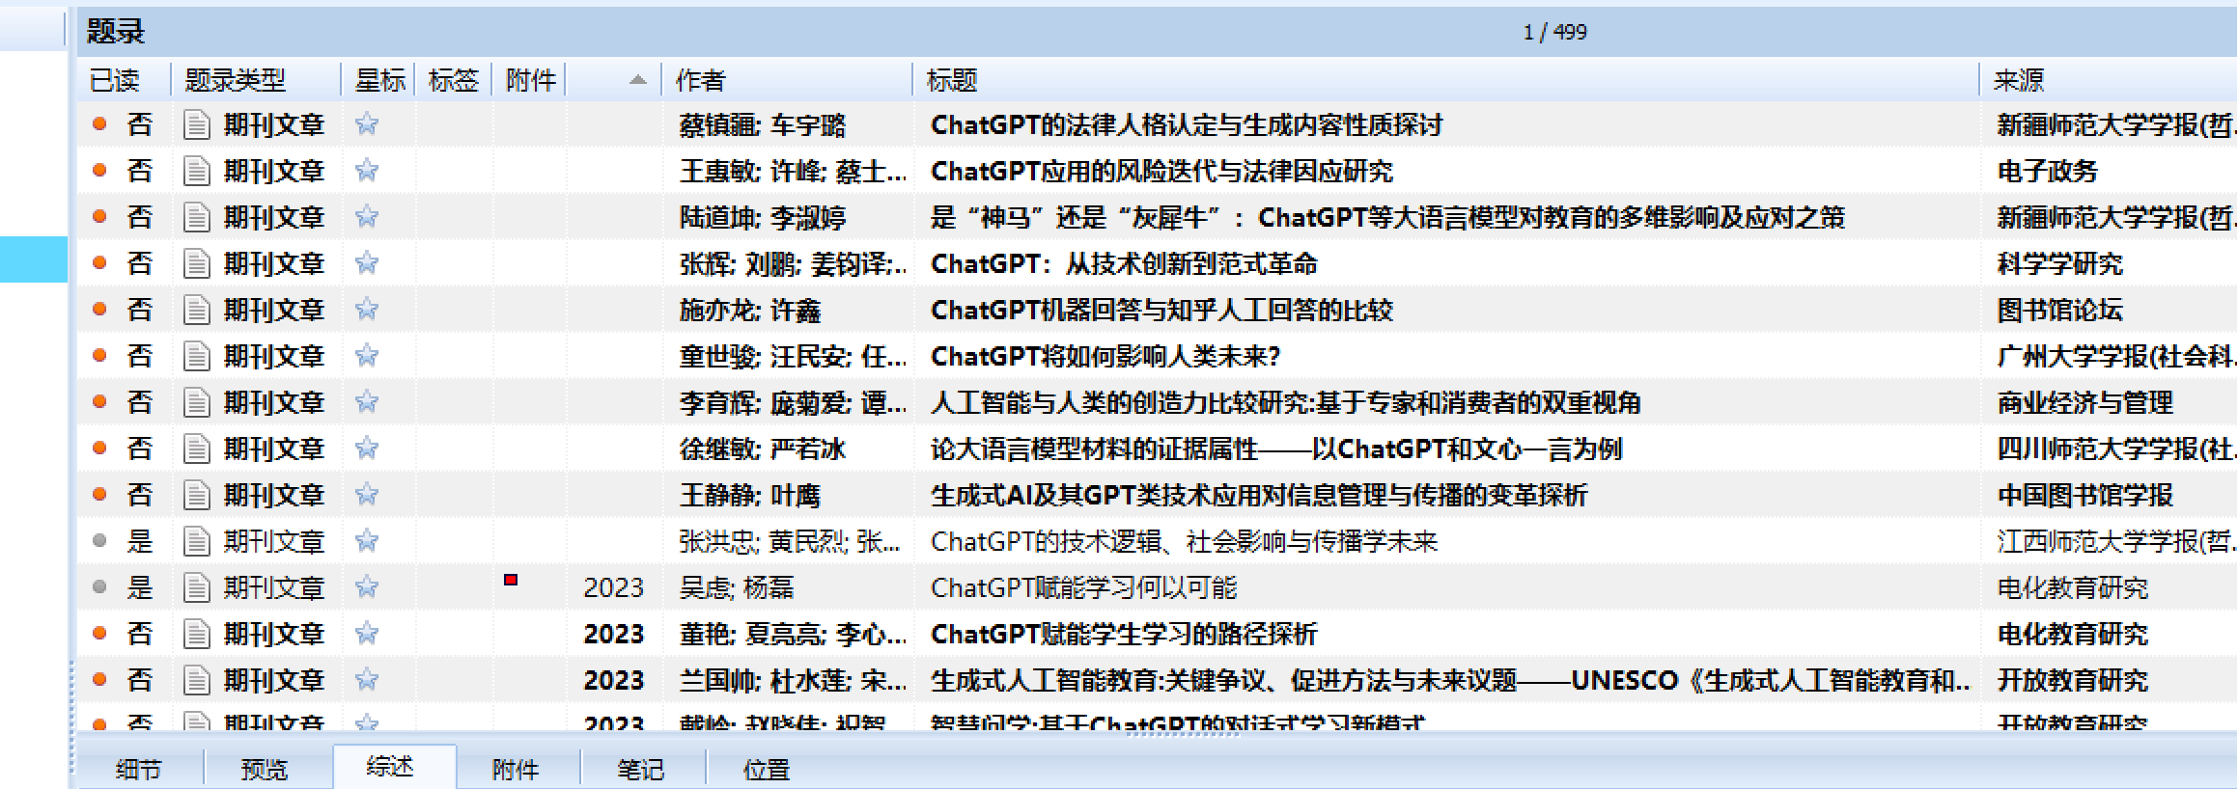Click the star on 生成式AI及其GPT类技术应用 row
Image resolution: width=2238 pixels, height=789 pixels.
[367, 494]
